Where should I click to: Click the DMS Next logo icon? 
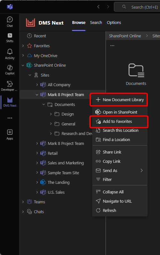(30, 22)
